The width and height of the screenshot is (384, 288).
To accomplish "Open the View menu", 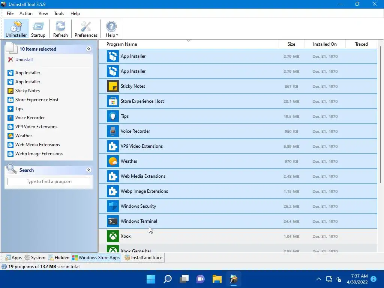I will point(43,13).
